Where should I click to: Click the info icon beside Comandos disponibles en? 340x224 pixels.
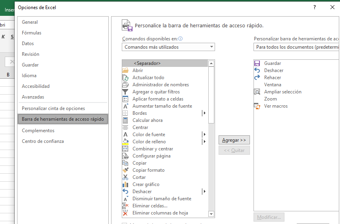pyautogui.click(x=180, y=39)
